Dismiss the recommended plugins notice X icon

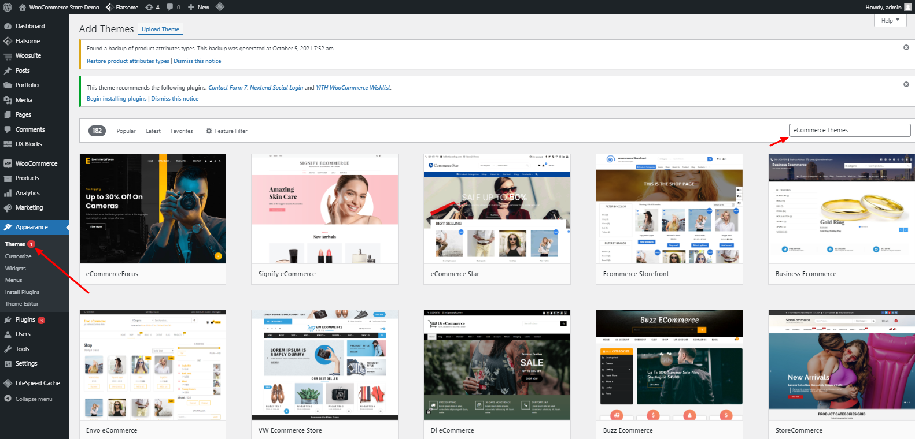[x=906, y=84]
